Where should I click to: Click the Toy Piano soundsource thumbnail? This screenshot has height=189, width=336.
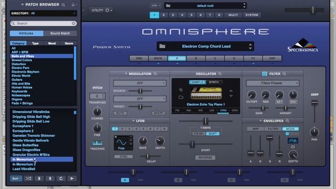(x=206, y=93)
